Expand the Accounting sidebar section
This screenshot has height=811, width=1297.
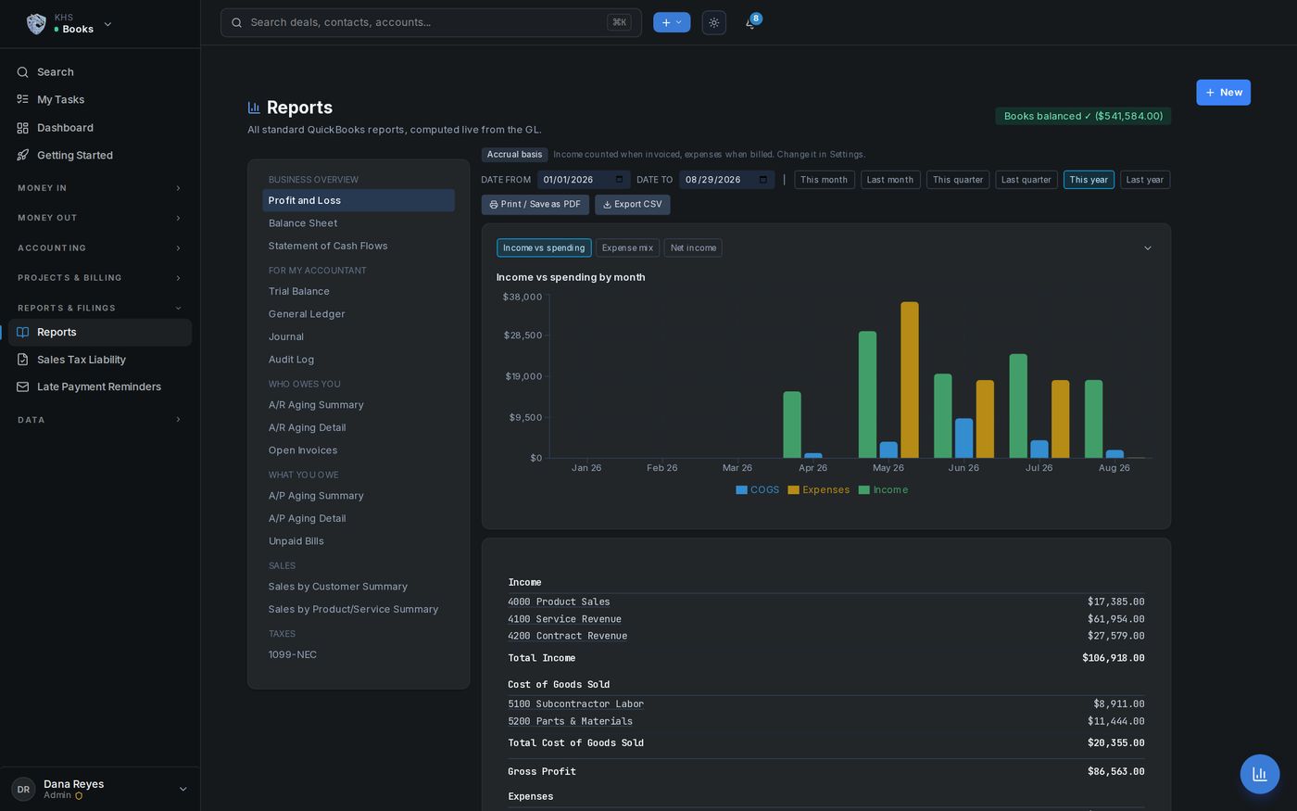pyautogui.click(x=100, y=248)
